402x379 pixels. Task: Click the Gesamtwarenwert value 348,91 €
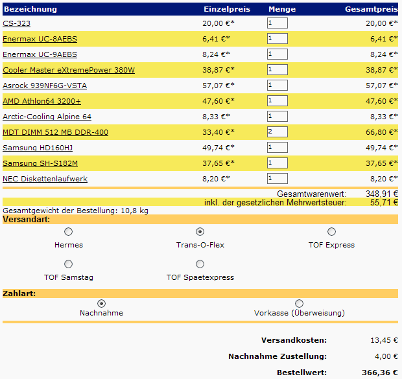pyautogui.click(x=382, y=194)
